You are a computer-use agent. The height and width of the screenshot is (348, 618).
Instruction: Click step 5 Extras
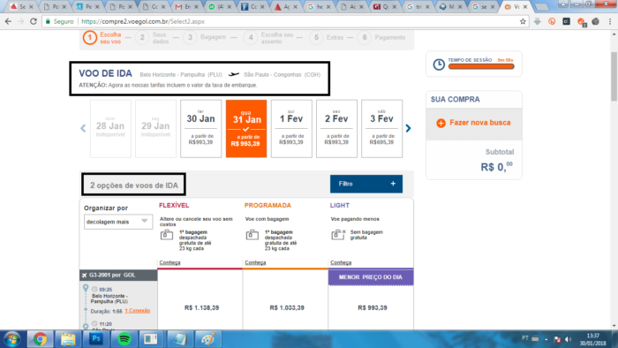327,37
